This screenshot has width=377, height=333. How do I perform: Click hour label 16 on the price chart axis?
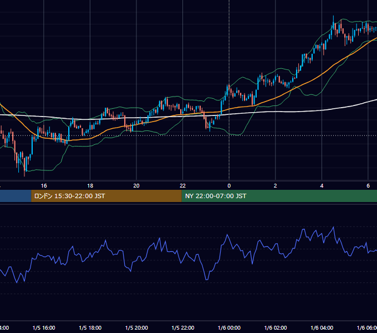coord(44,186)
